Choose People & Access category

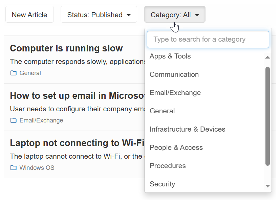tap(176, 148)
